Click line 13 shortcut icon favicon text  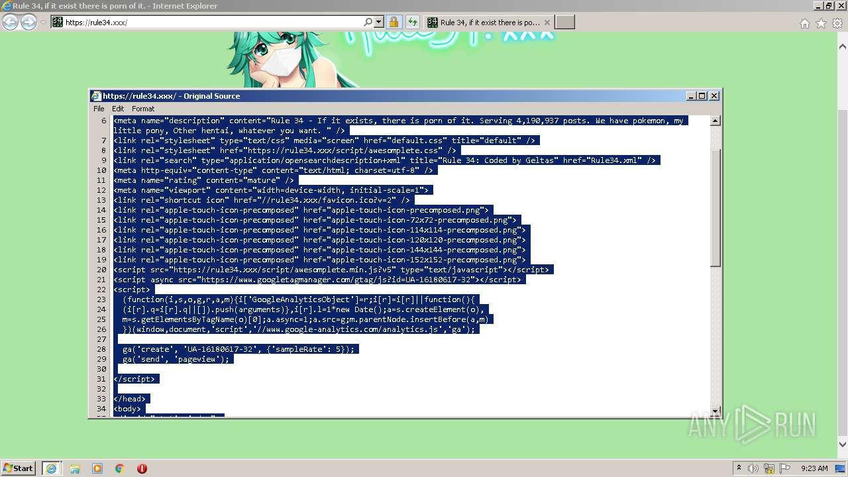coord(262,200)
